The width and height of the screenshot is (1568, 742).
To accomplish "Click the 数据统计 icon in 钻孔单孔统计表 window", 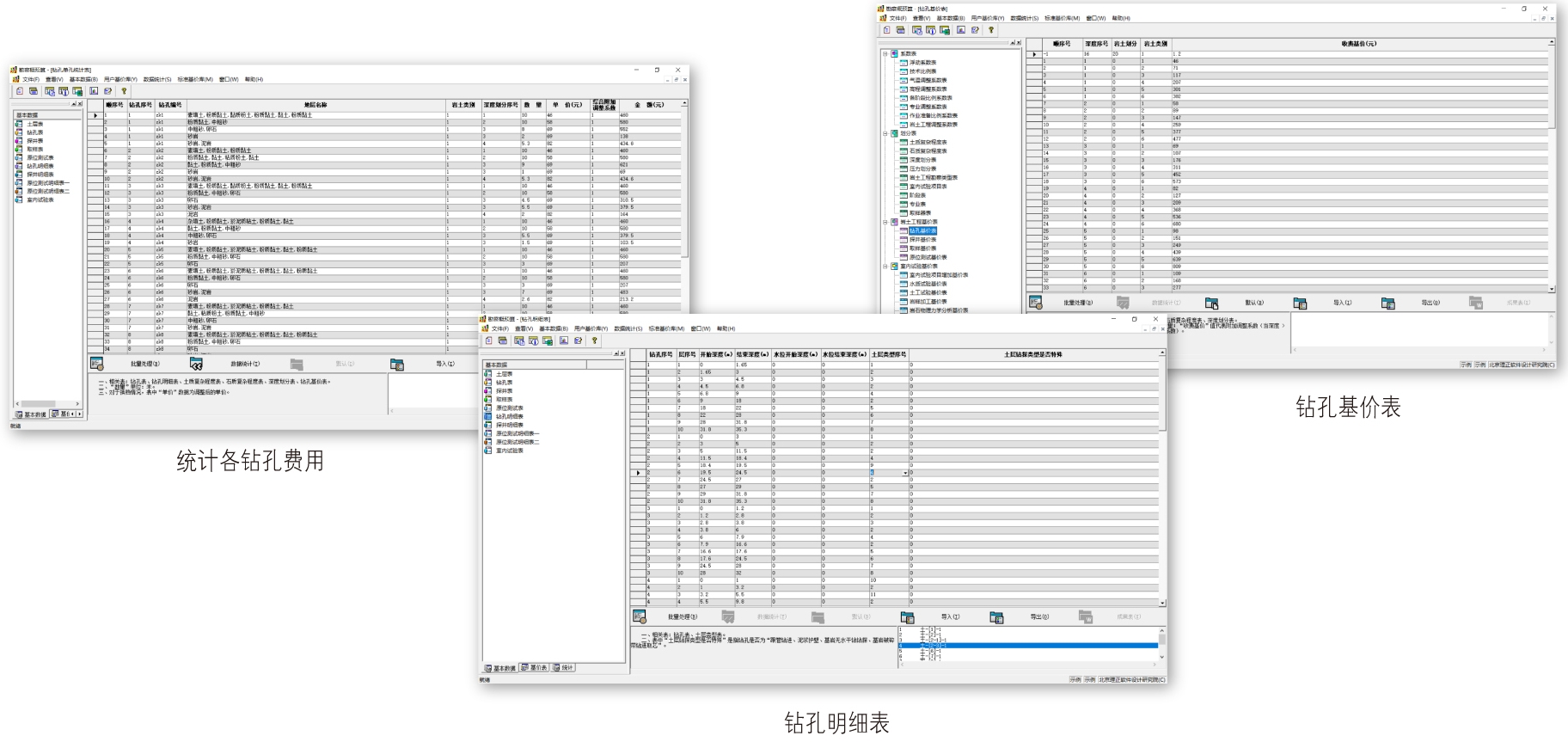I will (196, 365).
